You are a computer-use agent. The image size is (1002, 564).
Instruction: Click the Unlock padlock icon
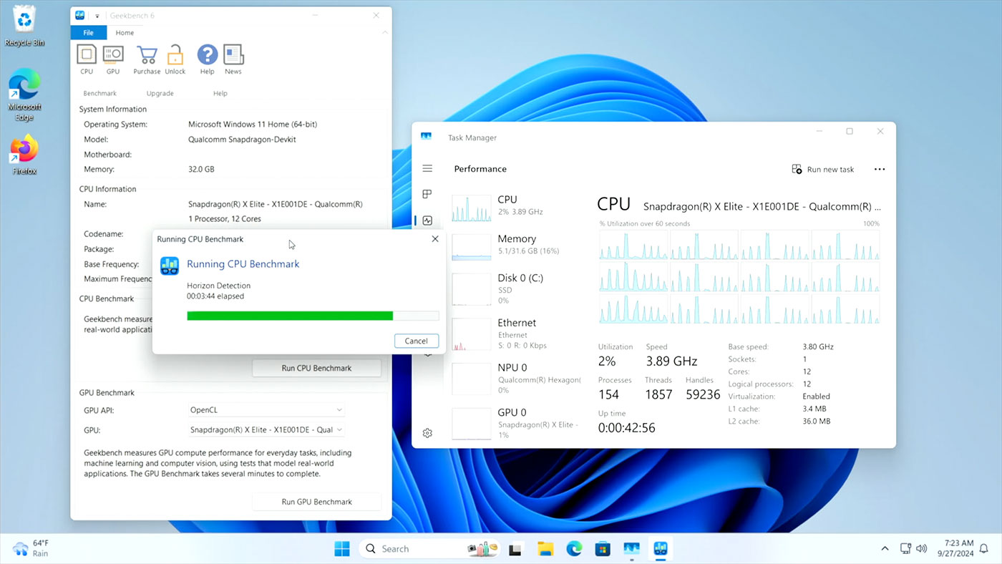pos(175,59)
